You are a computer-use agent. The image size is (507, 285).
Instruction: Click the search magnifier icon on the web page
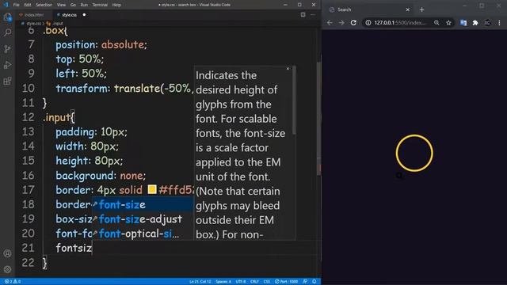(x=399, y=176)
